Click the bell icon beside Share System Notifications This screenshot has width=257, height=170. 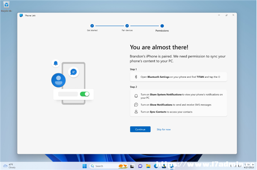coord(136,96)
